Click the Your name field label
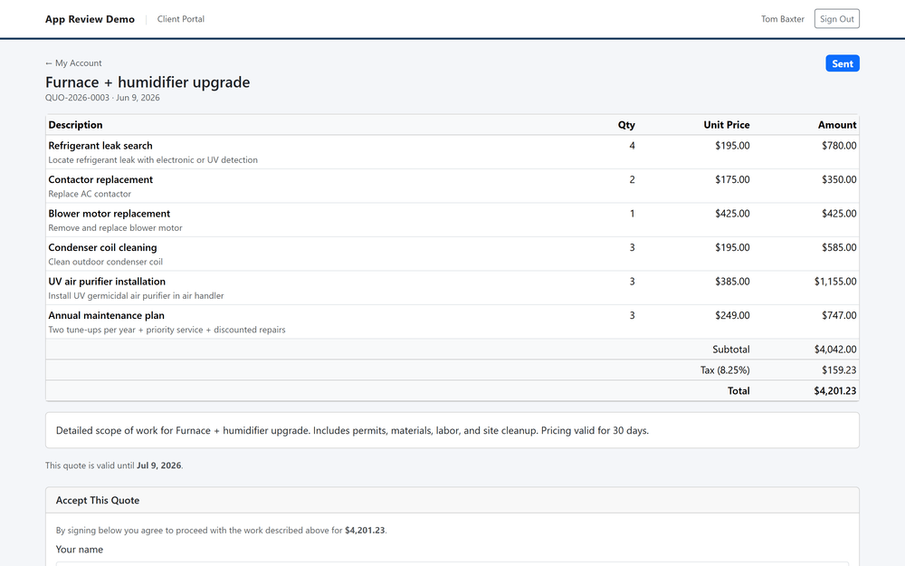The width and height of the screenshot is (905, 566). pyautogui.click(x=80, y=550)
